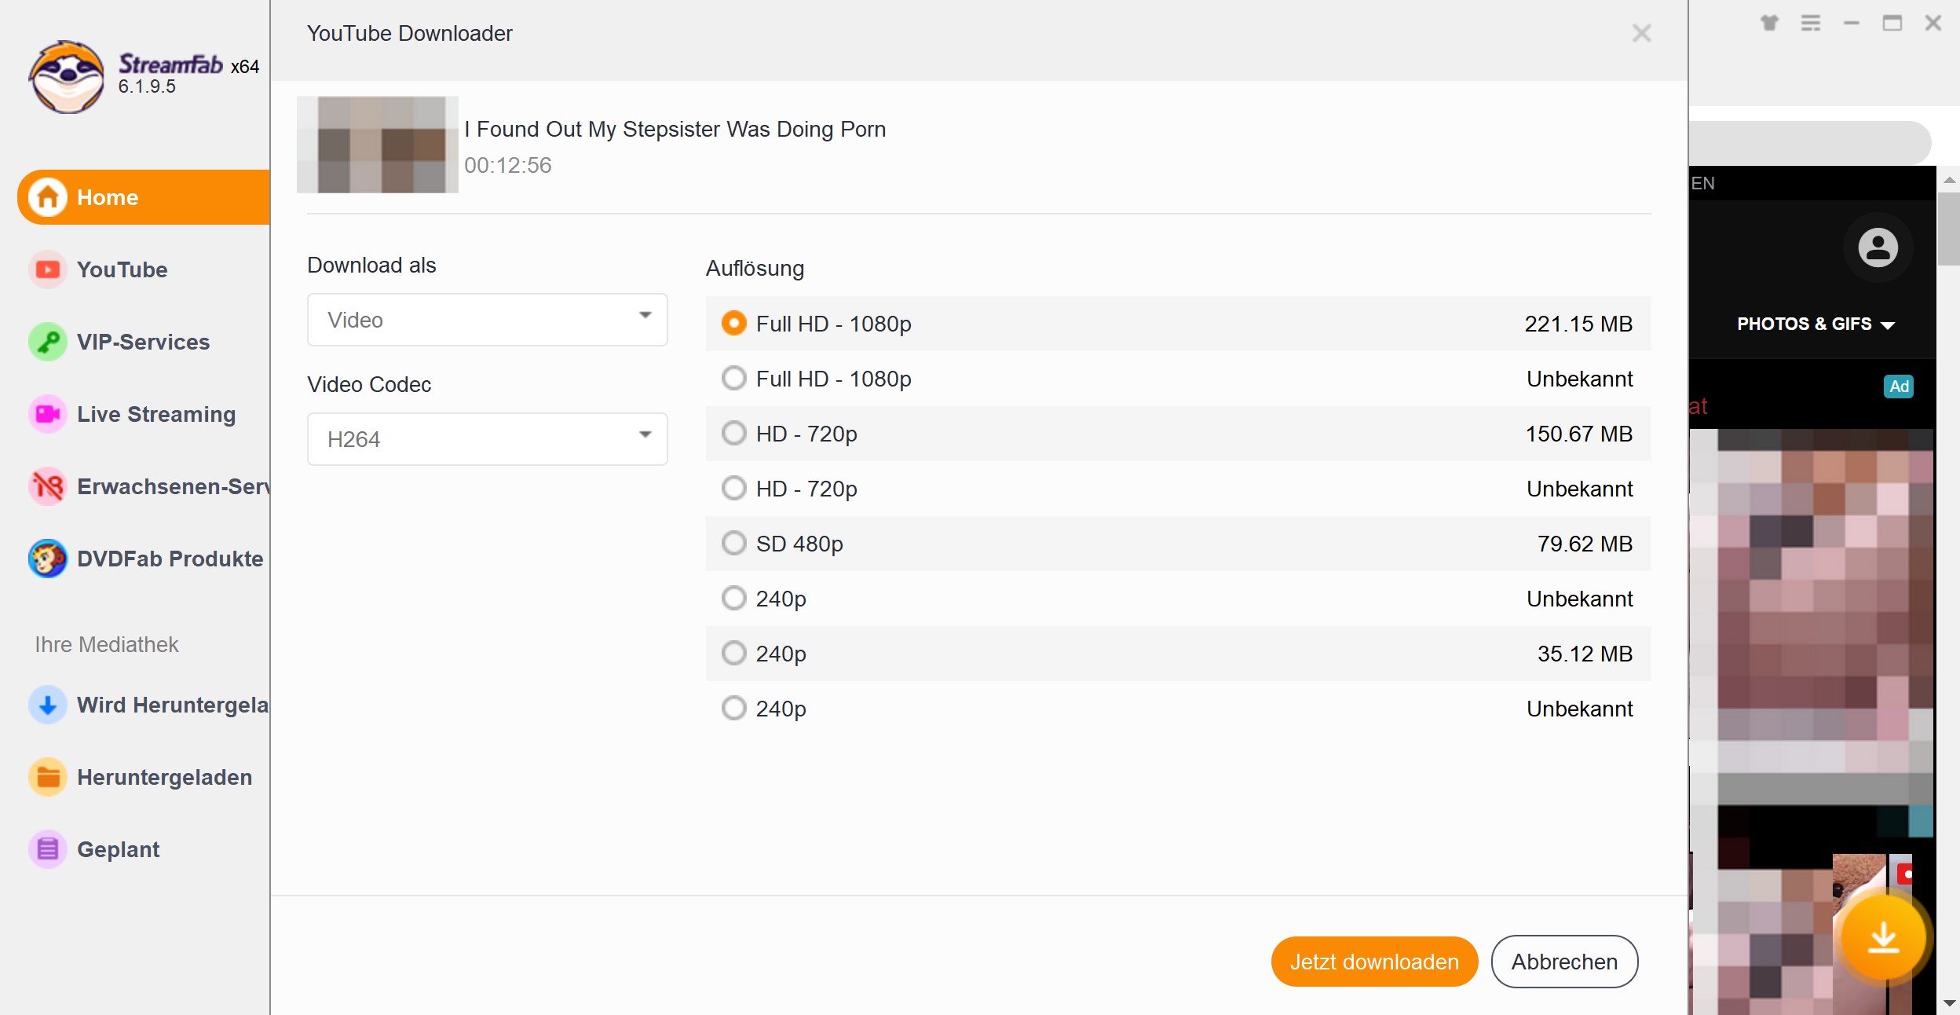Click the Geplant schedule icon
The width and height of the screenshot is (1960, 1015).
pos(48,849)
